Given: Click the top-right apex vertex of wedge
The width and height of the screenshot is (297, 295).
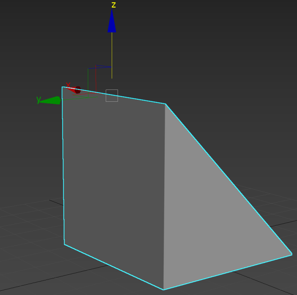Looking at the screenshot, I should (x=165, y=104).
